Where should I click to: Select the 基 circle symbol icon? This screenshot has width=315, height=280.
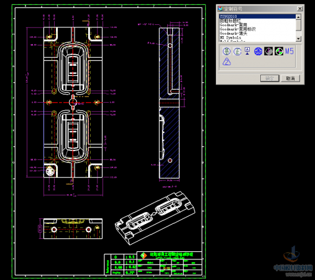tap(227, 51)
